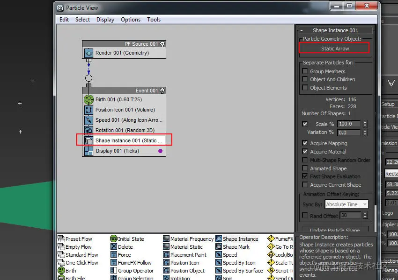
Task: Adjust the Rand Offset spinner arrows
Action: point(365,216)
